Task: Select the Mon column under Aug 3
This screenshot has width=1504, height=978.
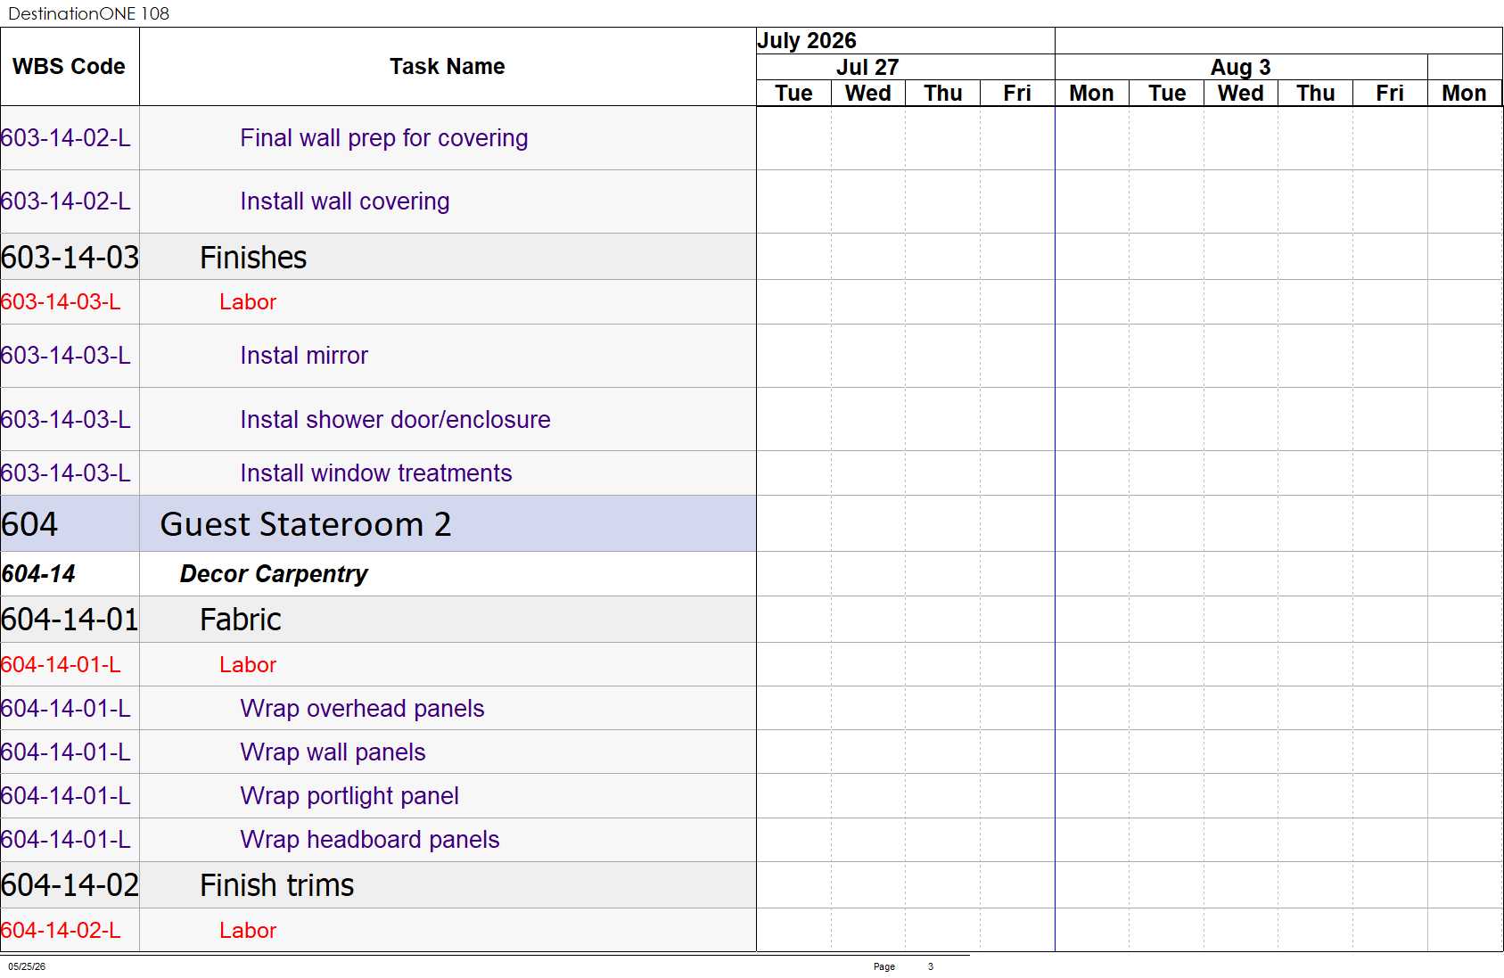Action: pyautogui.click(x=1091, y=94)
